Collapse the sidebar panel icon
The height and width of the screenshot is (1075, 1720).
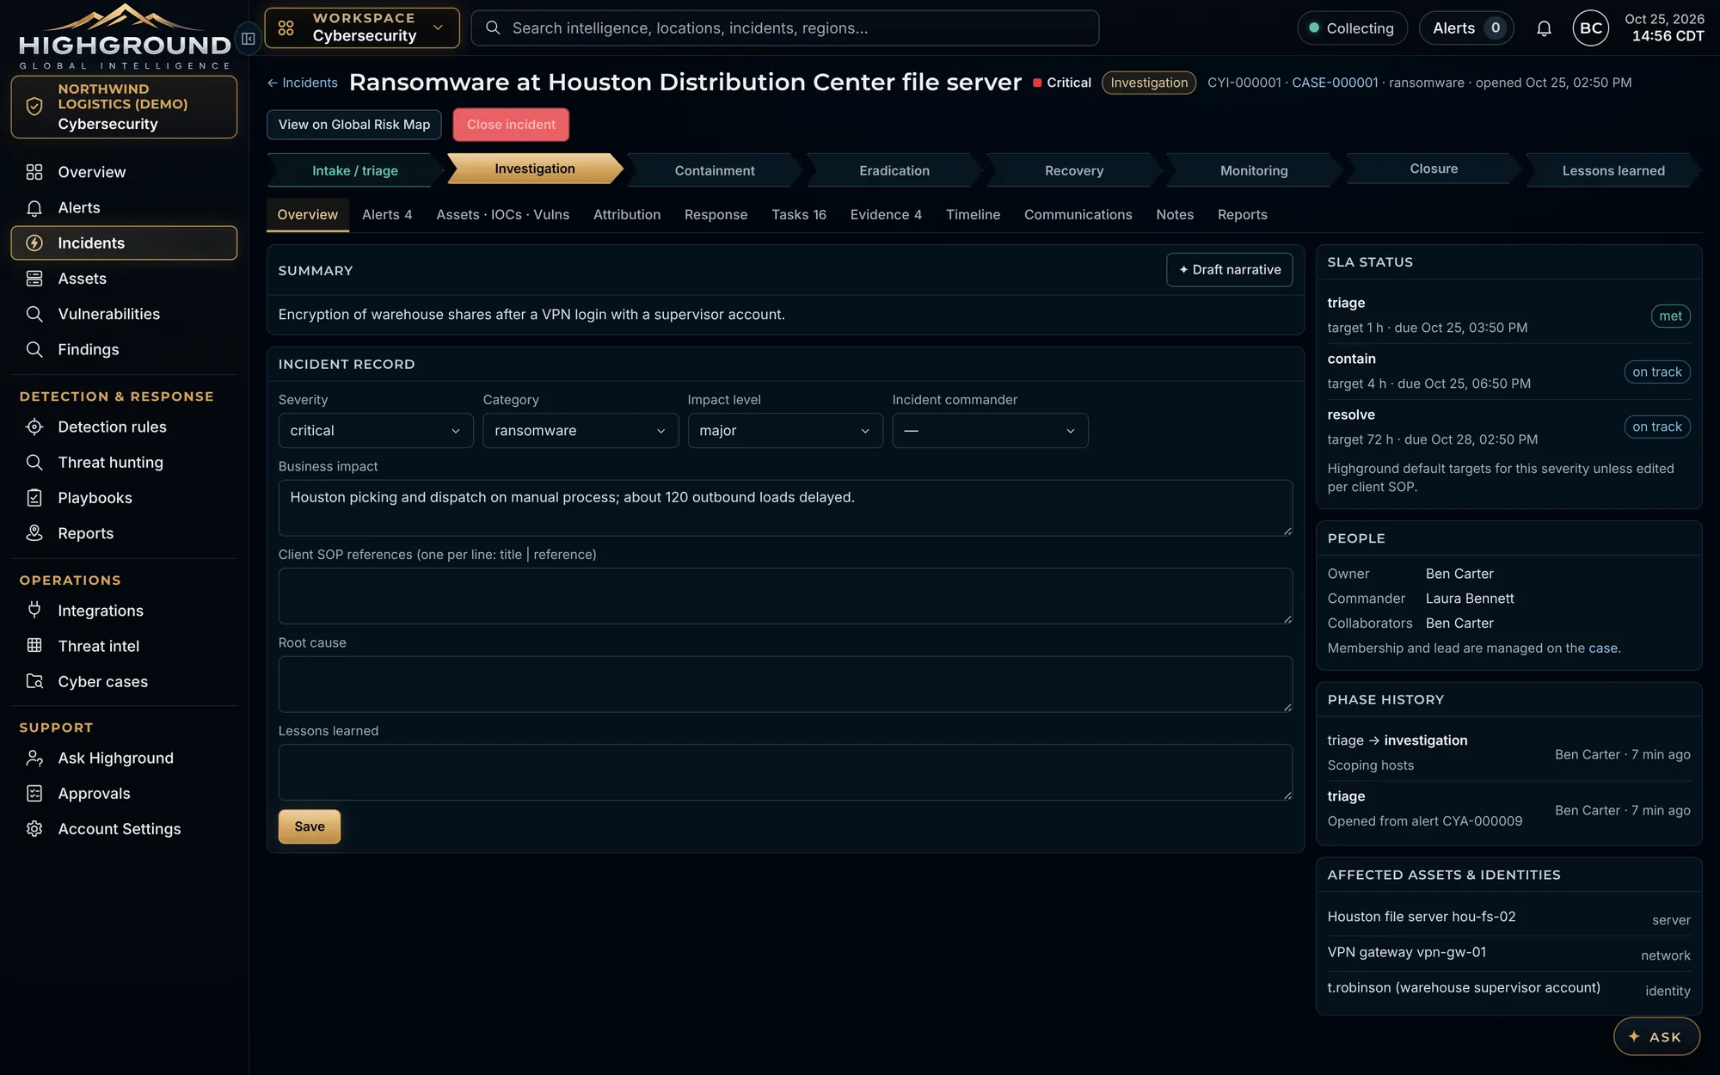(248, 39)
